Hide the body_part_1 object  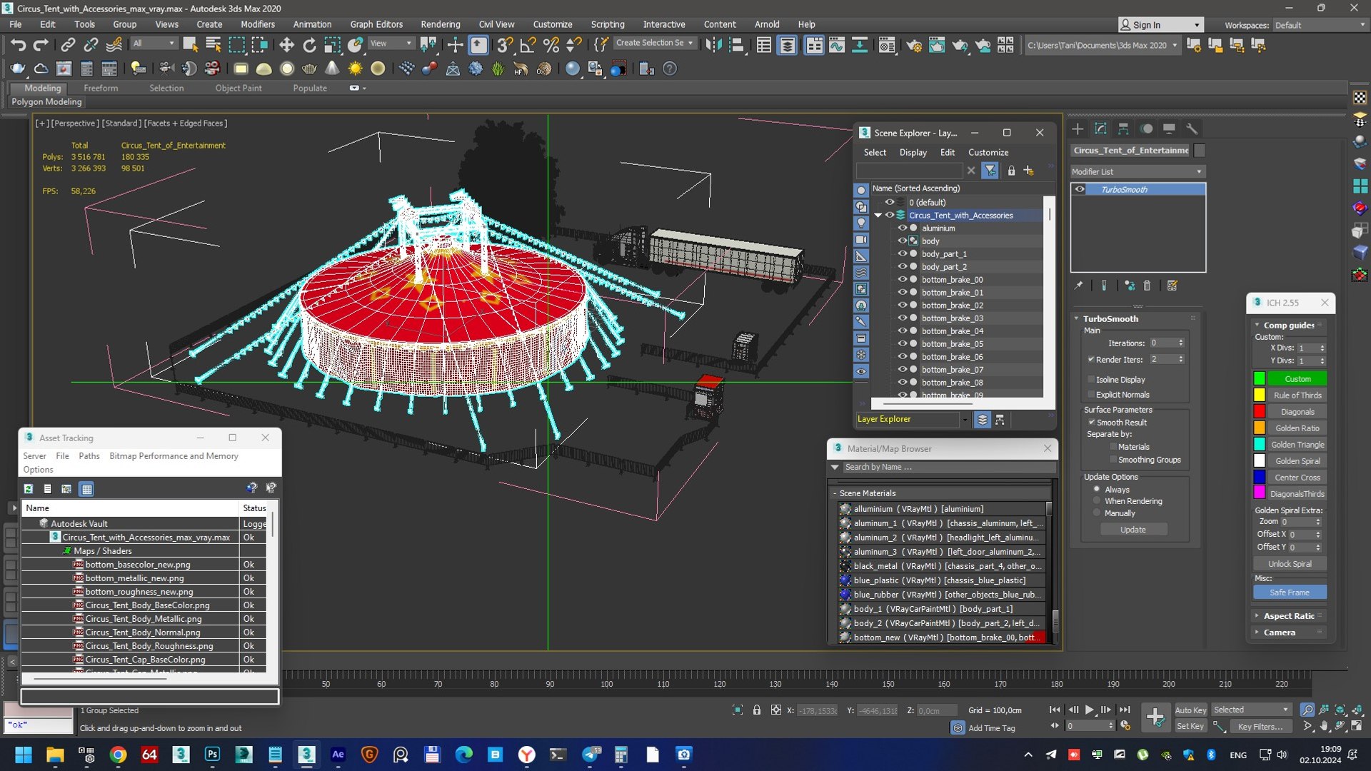coord(902,253)
